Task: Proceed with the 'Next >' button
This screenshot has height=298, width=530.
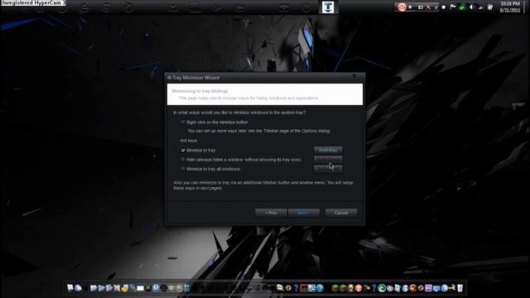Action: pyautogui.click(x=304, y=213)
